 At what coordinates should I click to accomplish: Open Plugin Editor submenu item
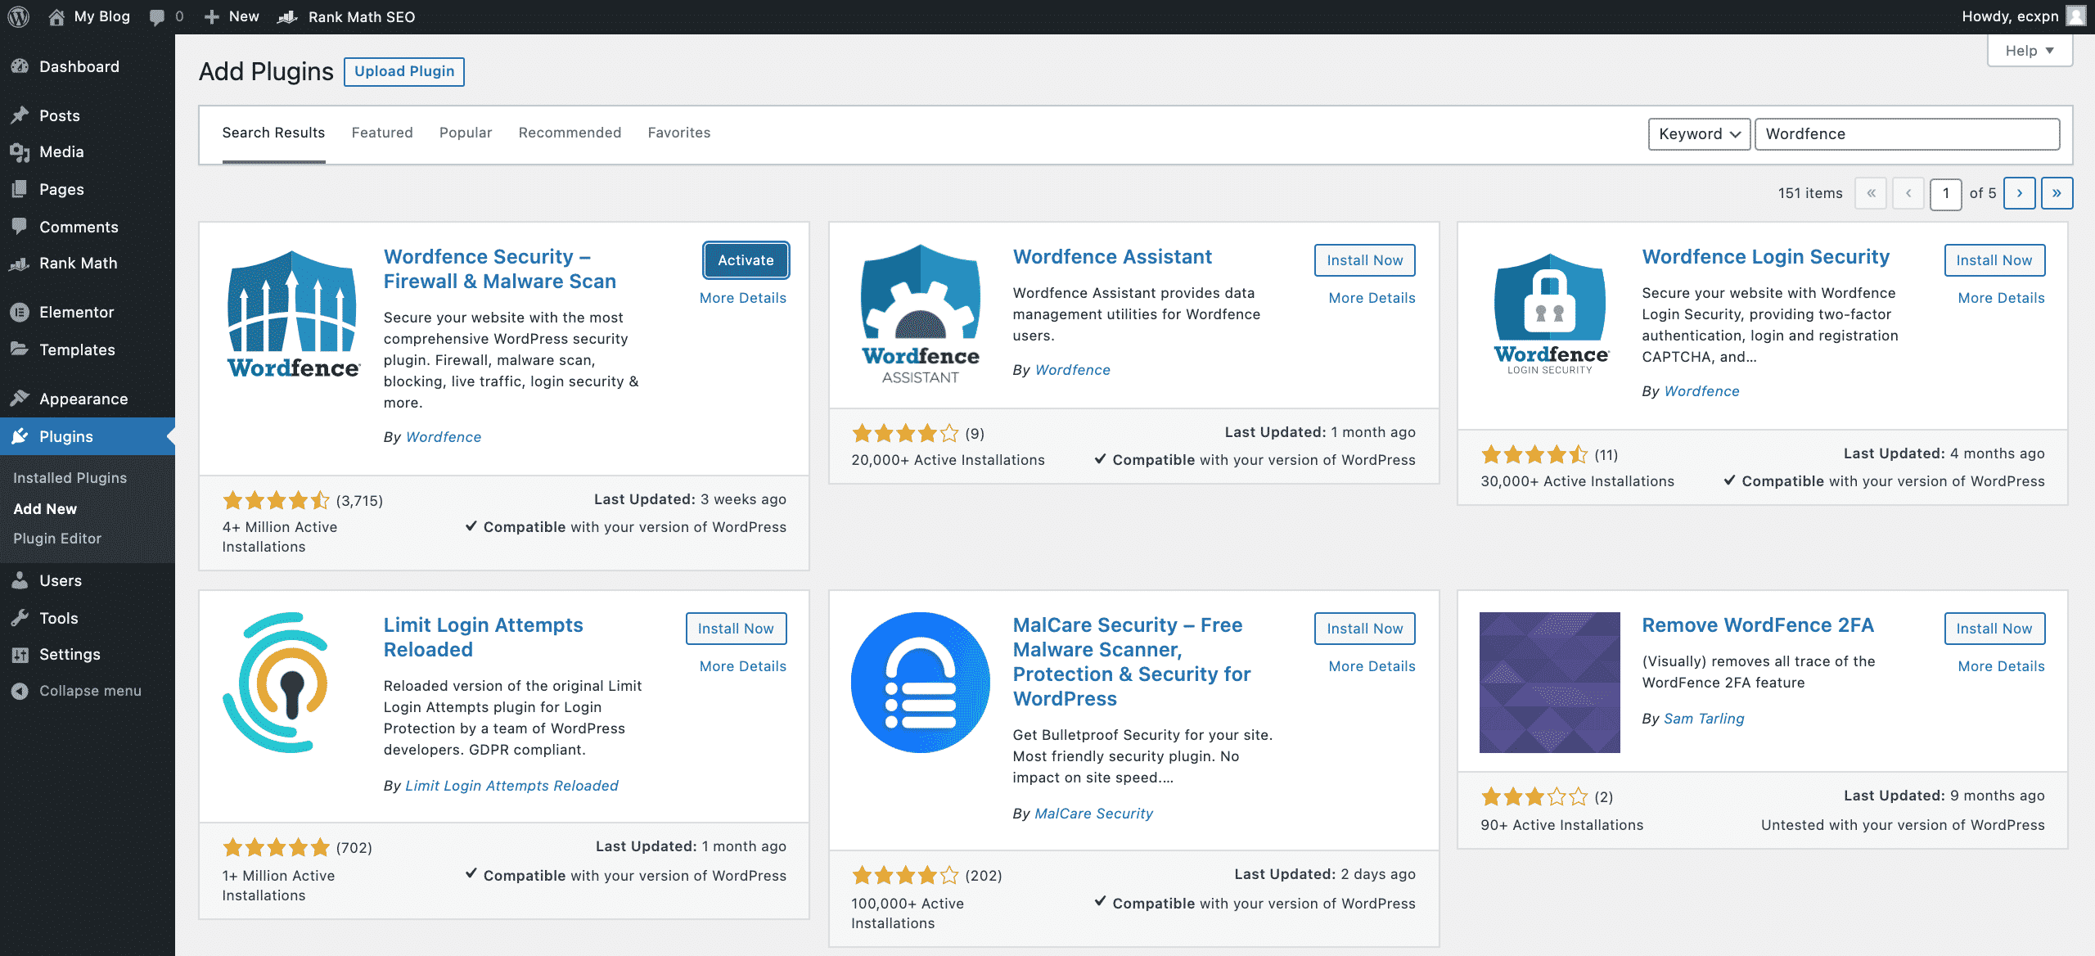tap(57, 539)
